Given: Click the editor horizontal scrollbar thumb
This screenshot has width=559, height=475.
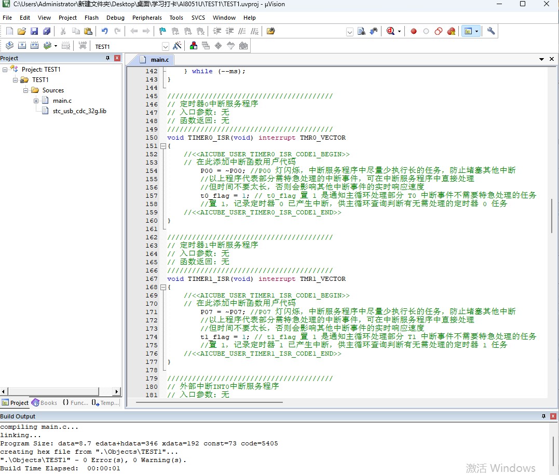Looking at the screenshot, I should (209, 402).
